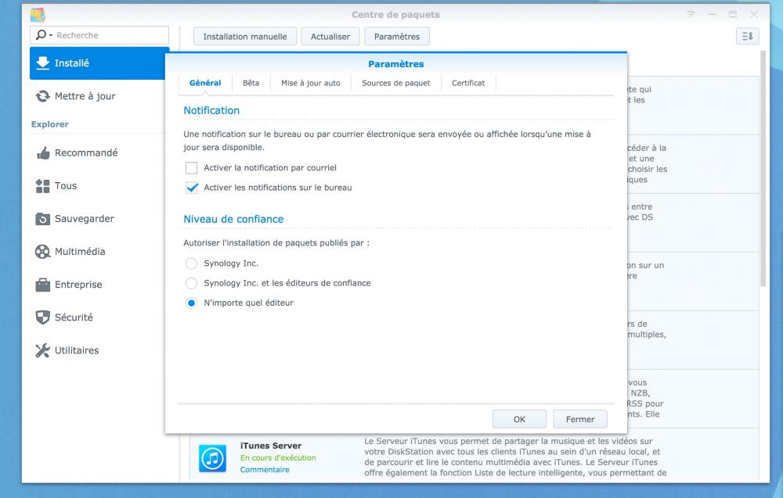Click the iTunes Server package icon
The height and width of the screenshot is (498, 783).
click(212, 458)
